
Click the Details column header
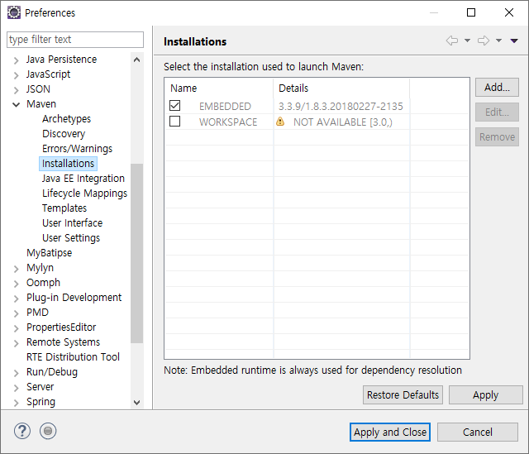point(341,88)
